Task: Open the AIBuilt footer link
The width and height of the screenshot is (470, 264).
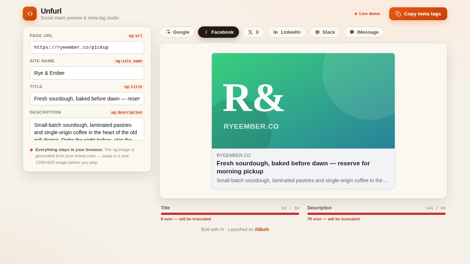Action: [x=262, y=230]
